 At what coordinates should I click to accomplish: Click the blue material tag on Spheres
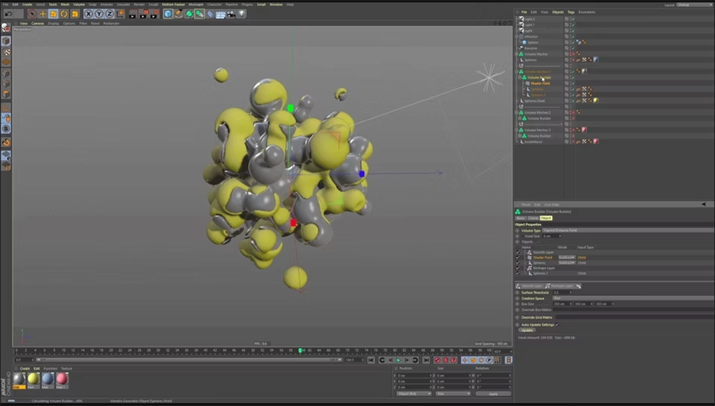tap(596, 60)
